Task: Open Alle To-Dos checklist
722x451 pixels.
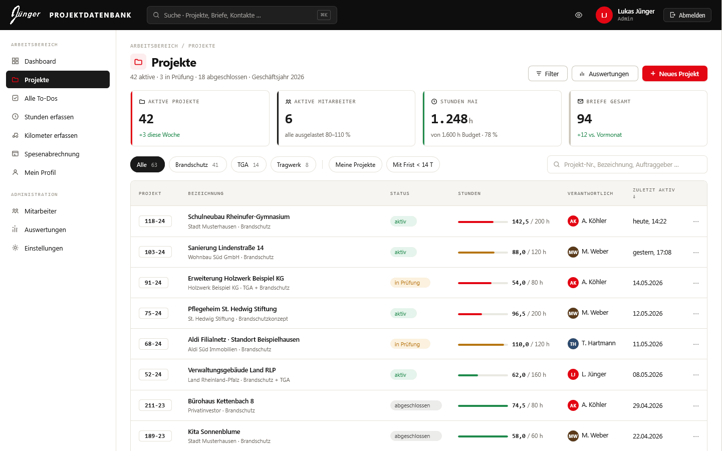Action: pyautogui.click(x=58, y=98)
